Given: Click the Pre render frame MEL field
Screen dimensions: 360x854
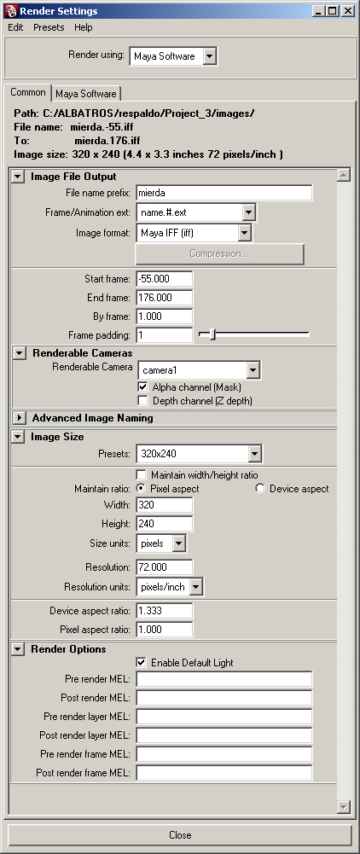Looking at the screenshot, I should (x=224, y=754).
